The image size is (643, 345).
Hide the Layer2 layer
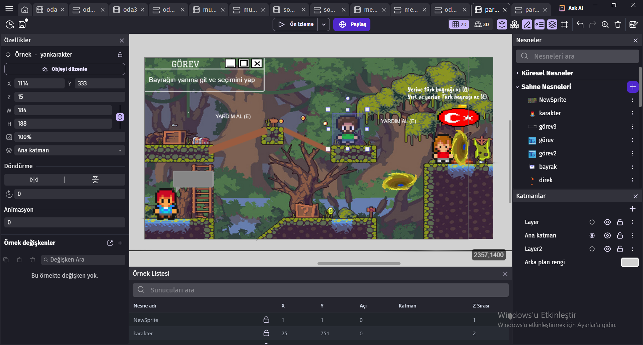point(608,249)
